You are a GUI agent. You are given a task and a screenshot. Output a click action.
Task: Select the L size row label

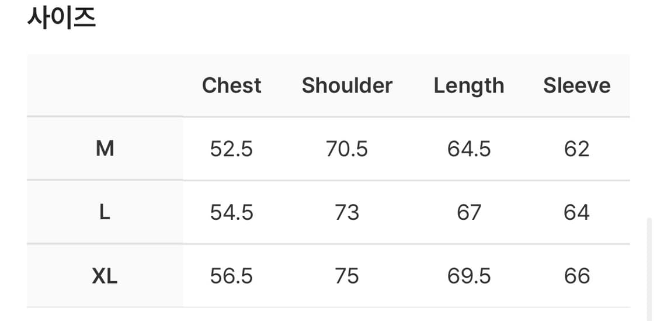tap(105, 212)
